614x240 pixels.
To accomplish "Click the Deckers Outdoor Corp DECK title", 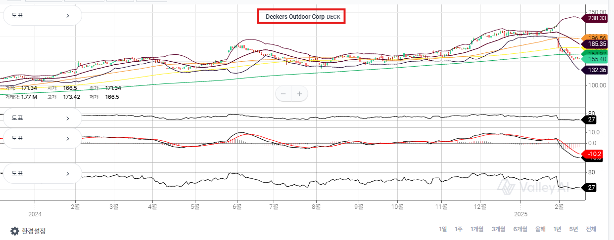I will click(301, 16).
